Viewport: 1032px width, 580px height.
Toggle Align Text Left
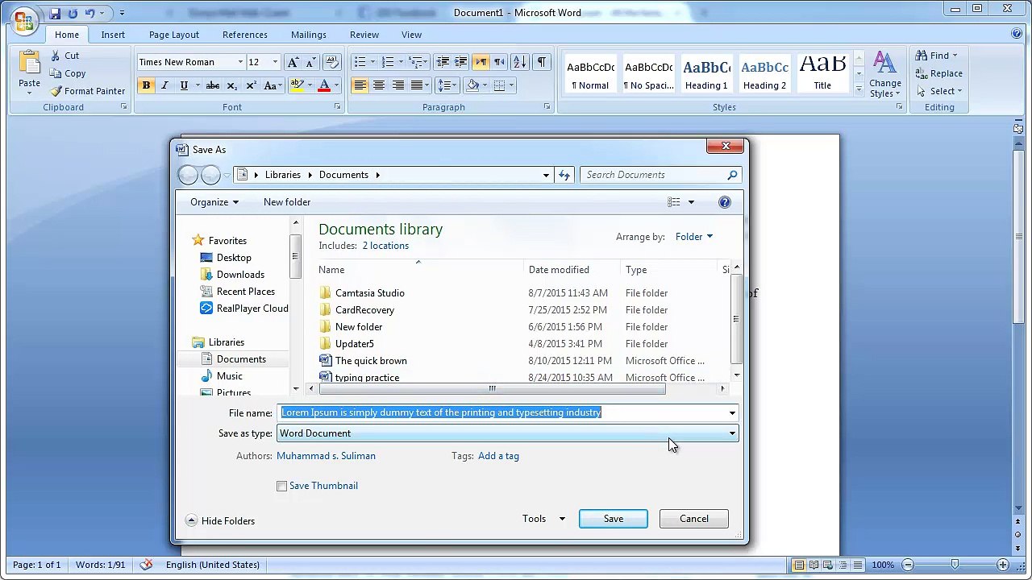point(360,85)
